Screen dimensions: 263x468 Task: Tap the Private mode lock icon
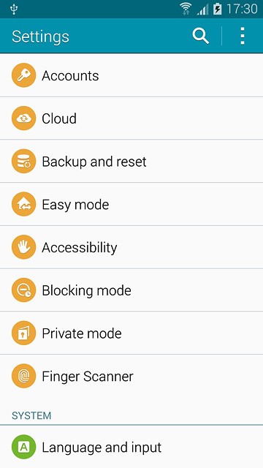(x=24, y=333)
